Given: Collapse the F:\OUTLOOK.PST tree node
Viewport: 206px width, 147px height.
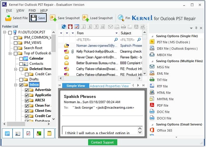Looking at the screenshot, I should click(4, 32).
